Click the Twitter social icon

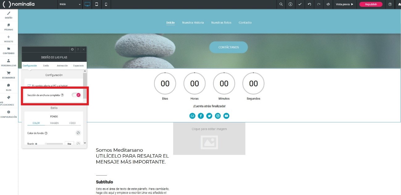209,116
